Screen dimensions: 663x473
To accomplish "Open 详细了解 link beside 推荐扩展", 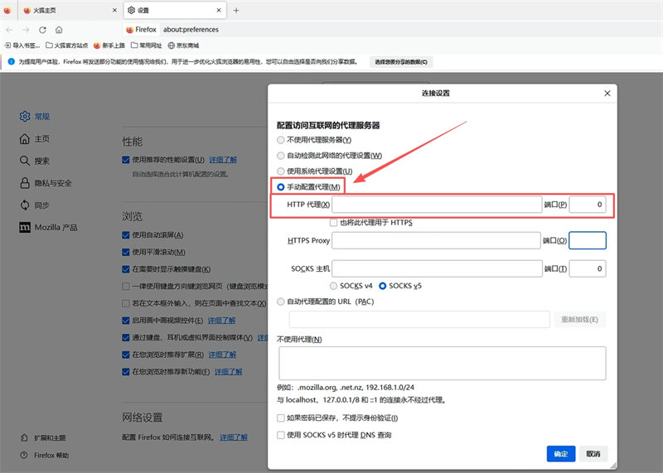I will pos(222,355).
